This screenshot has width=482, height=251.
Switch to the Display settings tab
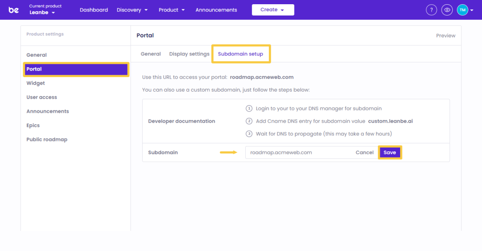point(189,54)
